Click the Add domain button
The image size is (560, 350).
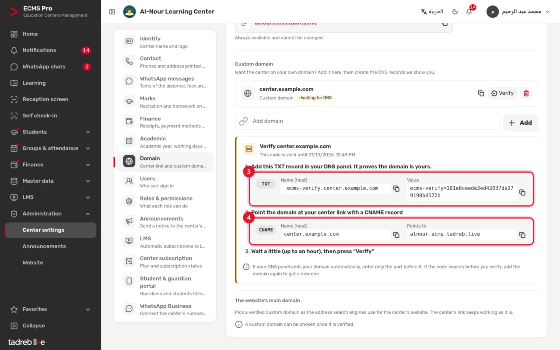[x=520, y=123]
